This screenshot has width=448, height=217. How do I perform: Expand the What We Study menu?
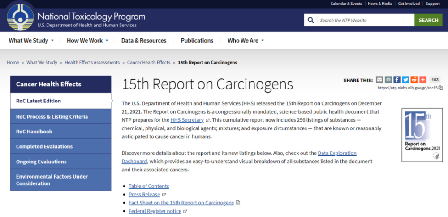click(31, 41)
